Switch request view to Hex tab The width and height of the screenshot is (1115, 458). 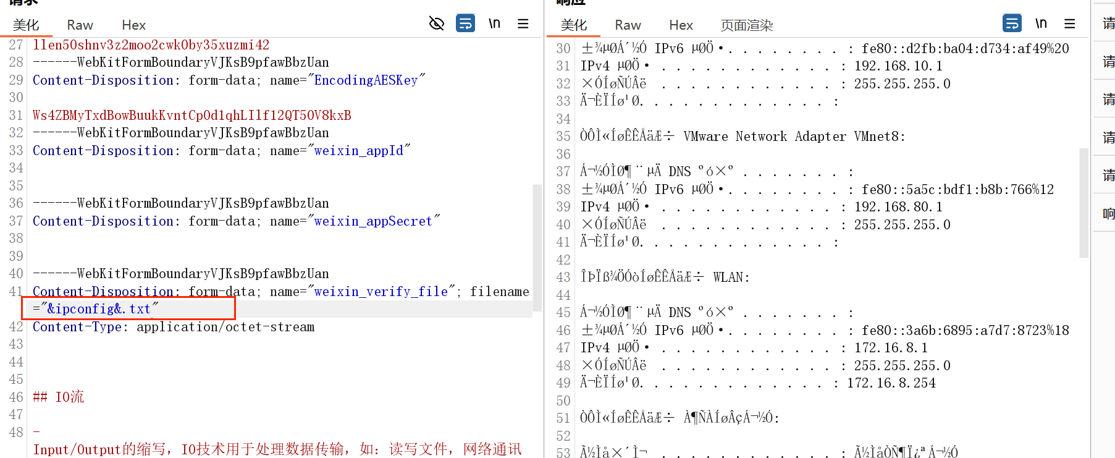click(x=133, y=25)
